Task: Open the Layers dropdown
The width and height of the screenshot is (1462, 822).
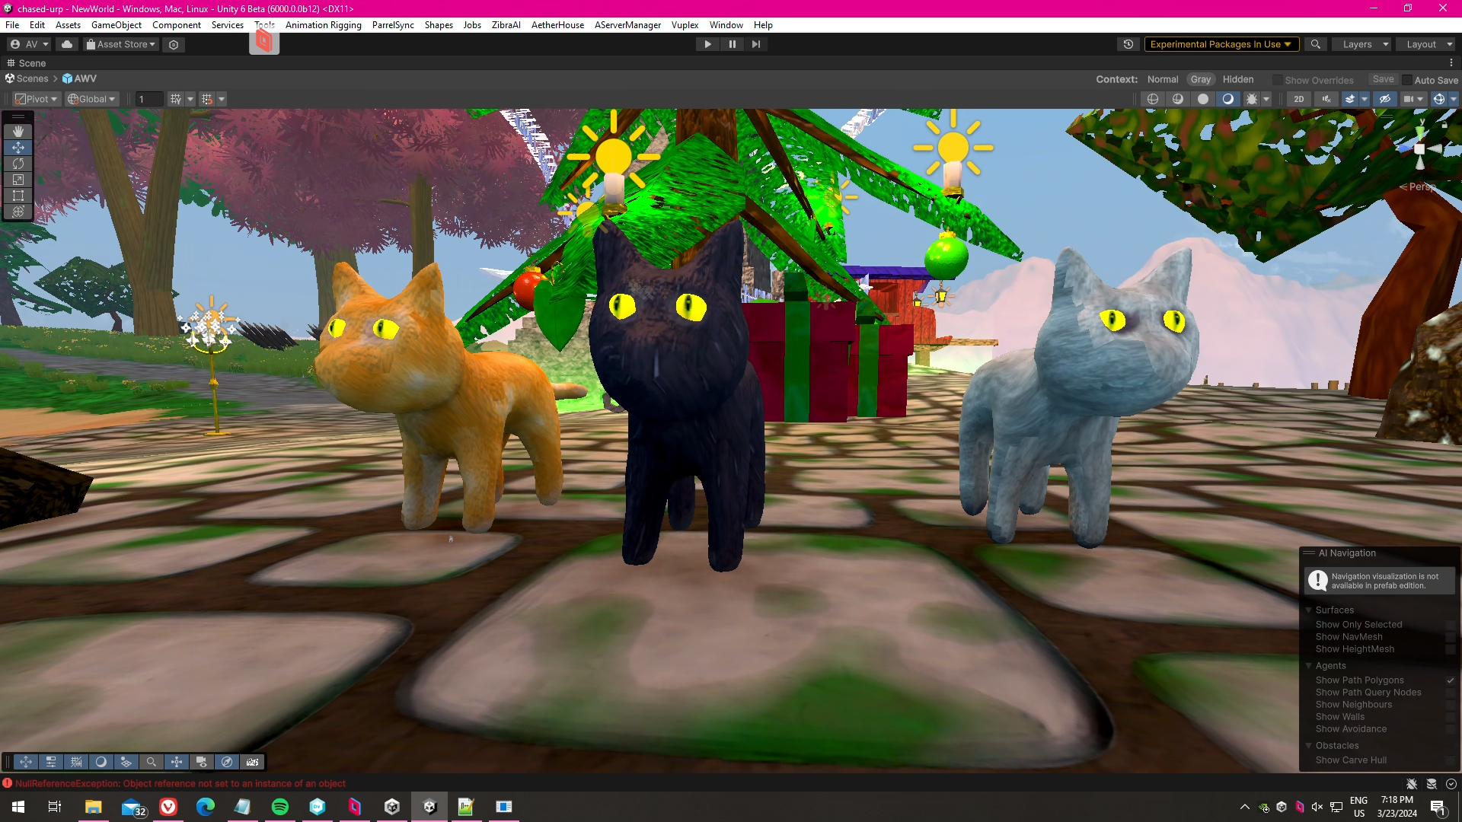Action: 1363,44
